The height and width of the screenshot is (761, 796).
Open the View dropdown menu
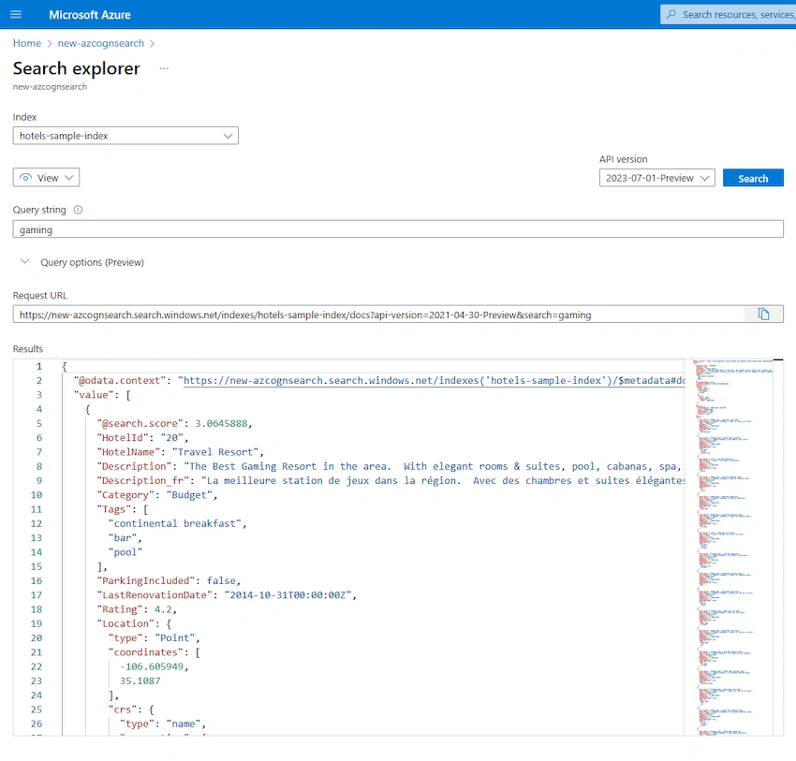(x=46, y=178)
